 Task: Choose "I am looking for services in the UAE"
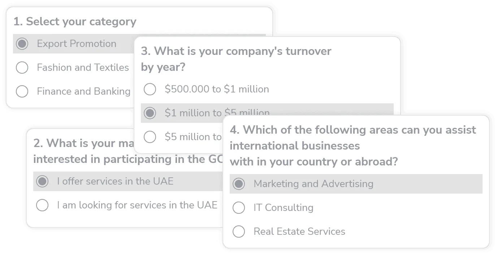coord(42,205)
